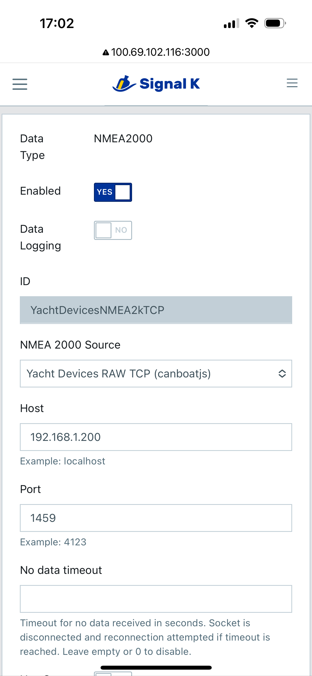
Task: Open the right-side aside menu icon
Action: (x=292, y=83)
